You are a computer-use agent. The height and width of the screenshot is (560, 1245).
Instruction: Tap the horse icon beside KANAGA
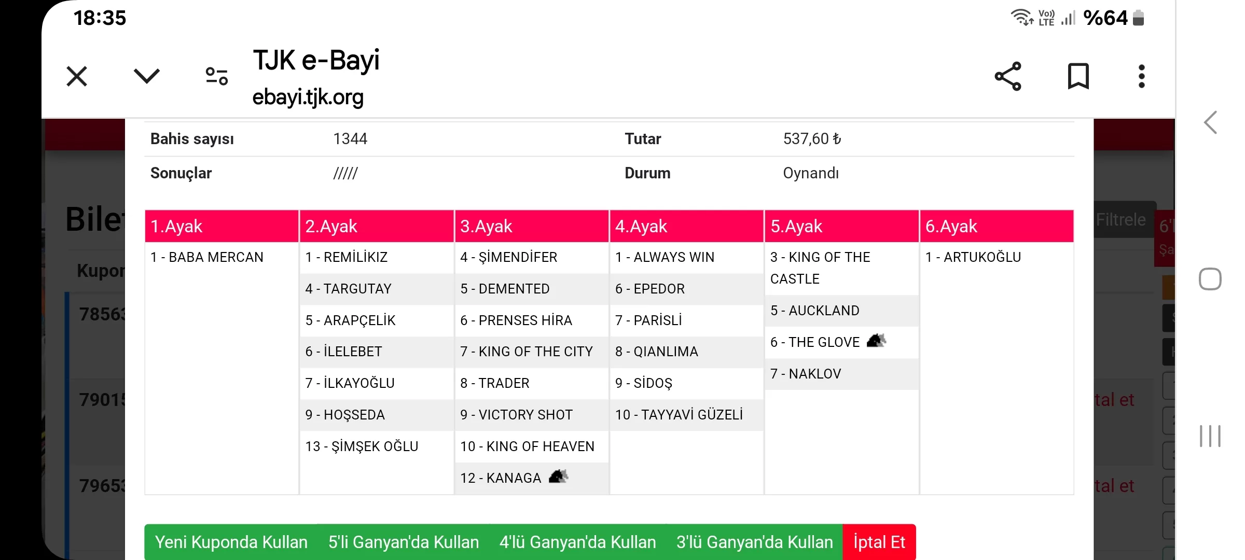(558, 477)
